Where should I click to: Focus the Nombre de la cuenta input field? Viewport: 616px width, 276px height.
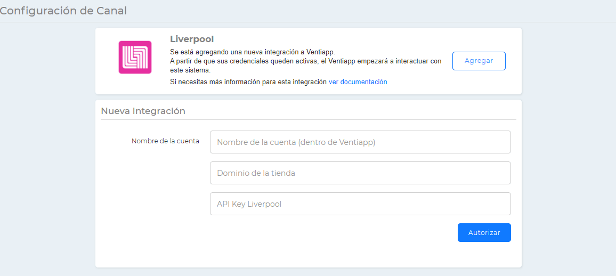360,142
